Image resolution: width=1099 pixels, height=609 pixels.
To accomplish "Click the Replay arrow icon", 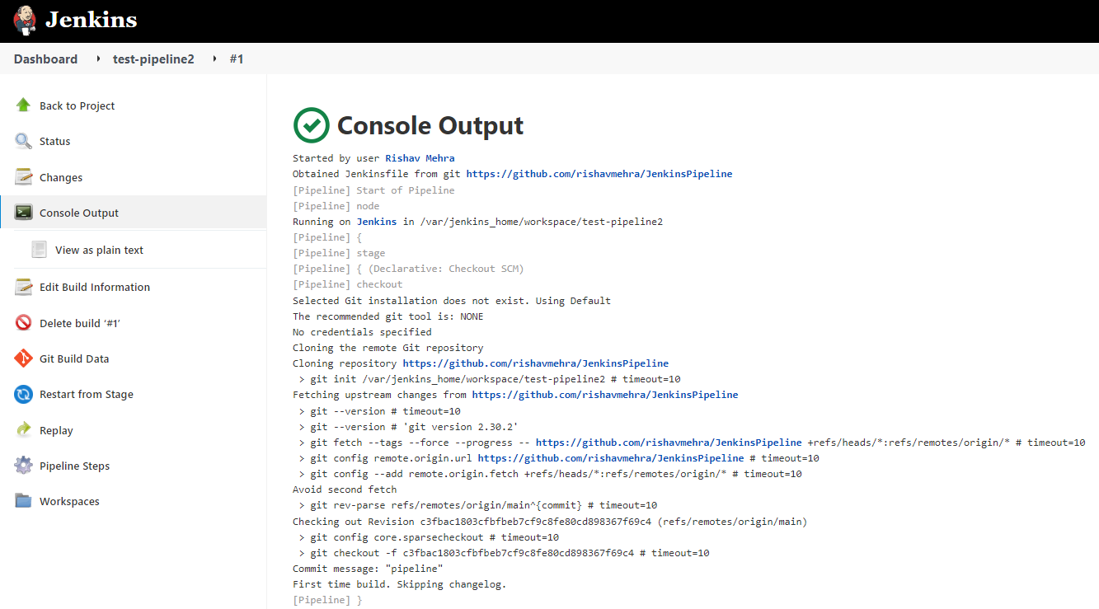I will tap(23, 430).
